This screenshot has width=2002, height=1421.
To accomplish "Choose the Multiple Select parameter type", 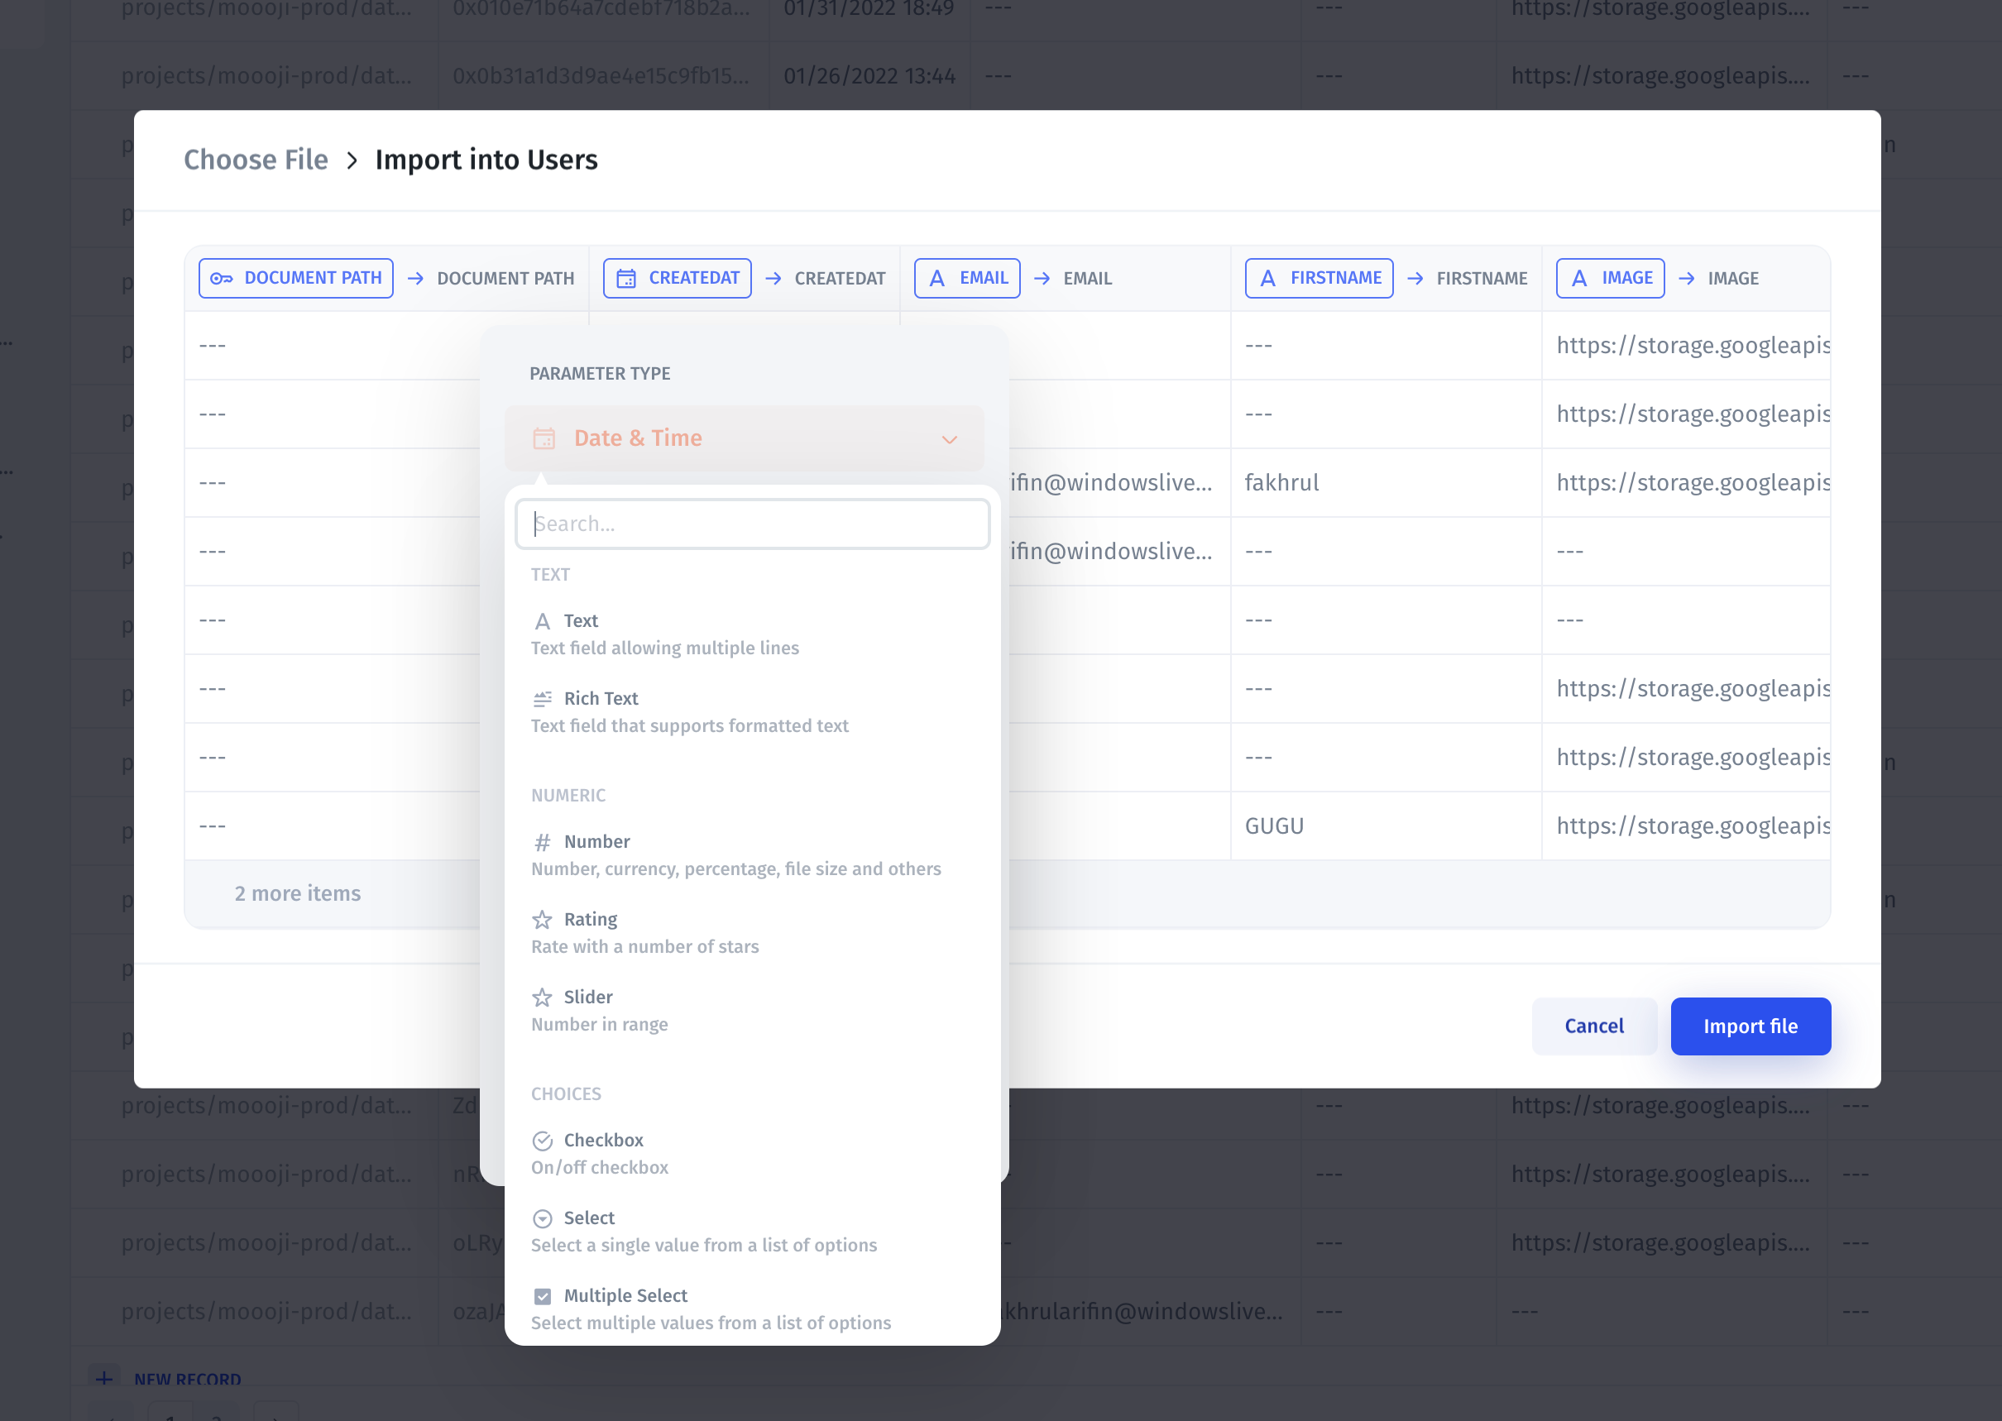I will [753, 1309].
